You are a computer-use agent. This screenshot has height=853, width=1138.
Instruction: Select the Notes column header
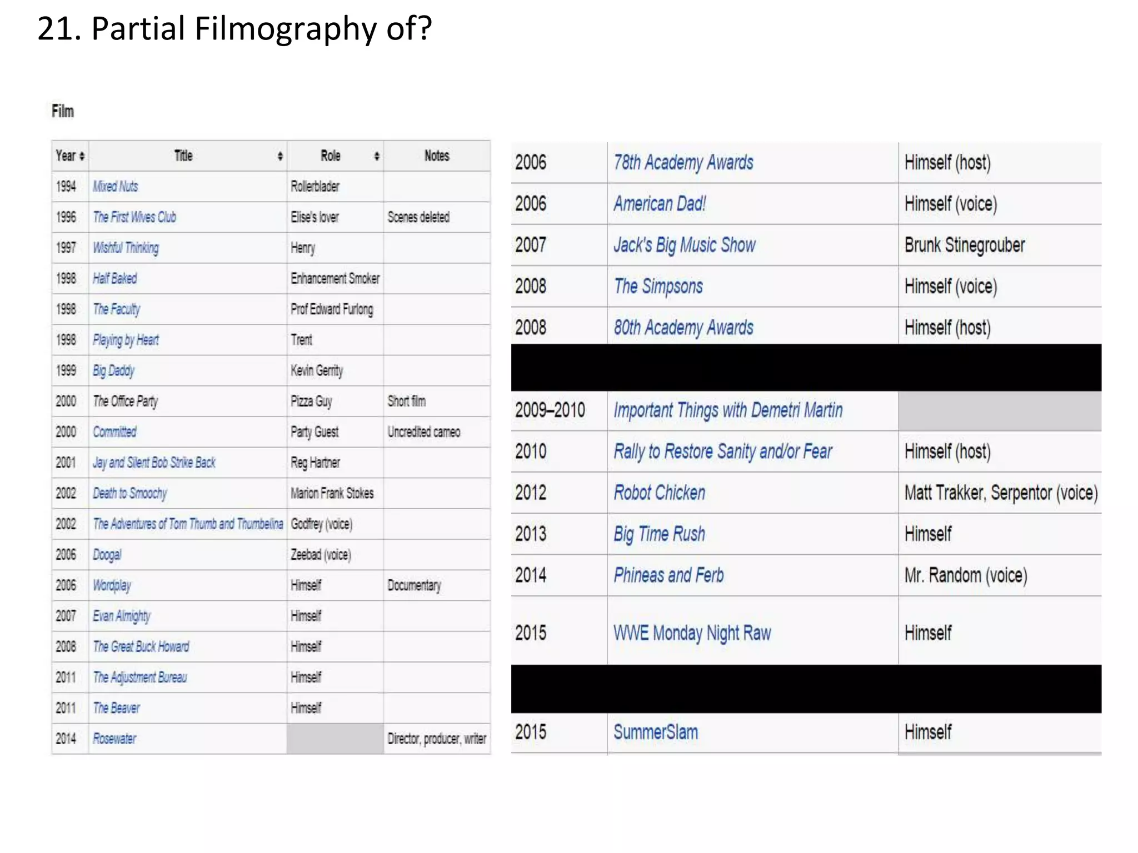point(437,156)
